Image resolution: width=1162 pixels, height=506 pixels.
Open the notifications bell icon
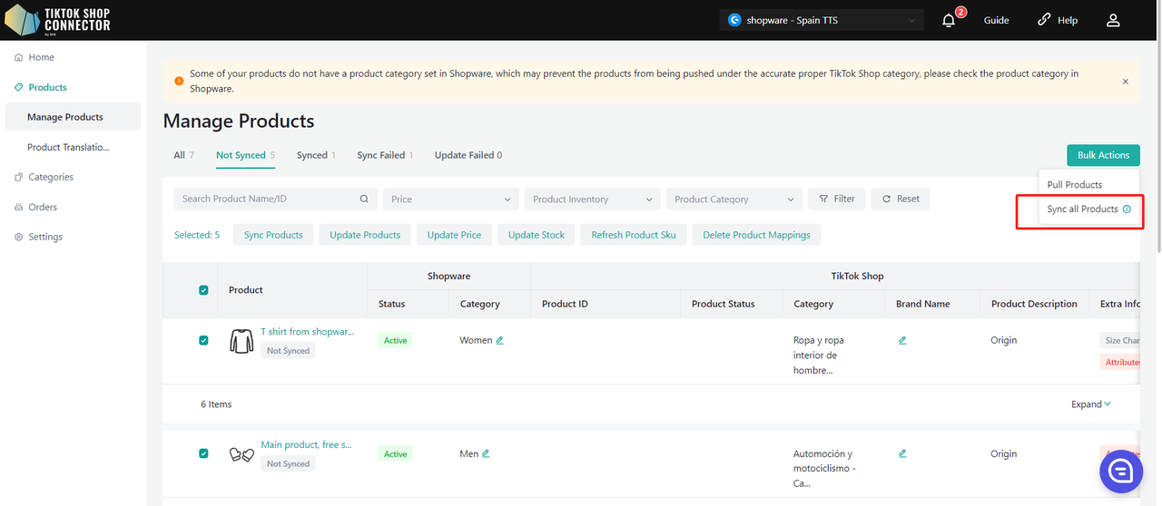(949, 20)
